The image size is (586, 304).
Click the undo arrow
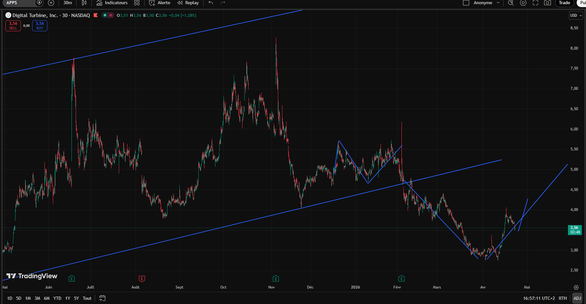point(211,3)
